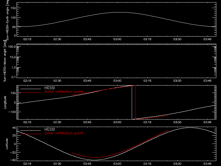Click 03:15 time label of Moon angle plot

(x=147, y=81)
